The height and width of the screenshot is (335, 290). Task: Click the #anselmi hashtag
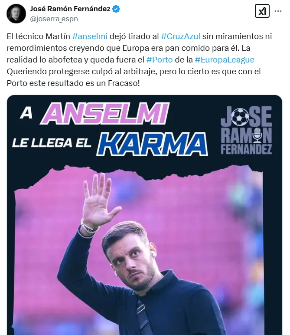pyautogui.click(x=90, y=36)
